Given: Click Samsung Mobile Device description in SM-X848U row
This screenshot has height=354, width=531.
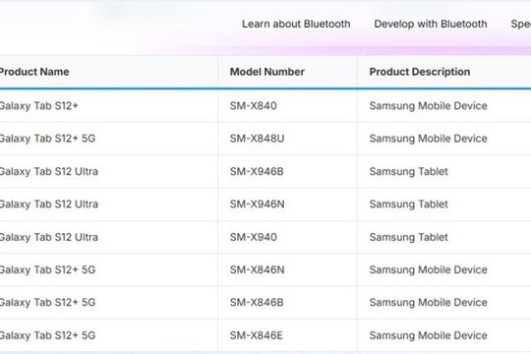Looking at the screenshot, I should click(429, 139).
